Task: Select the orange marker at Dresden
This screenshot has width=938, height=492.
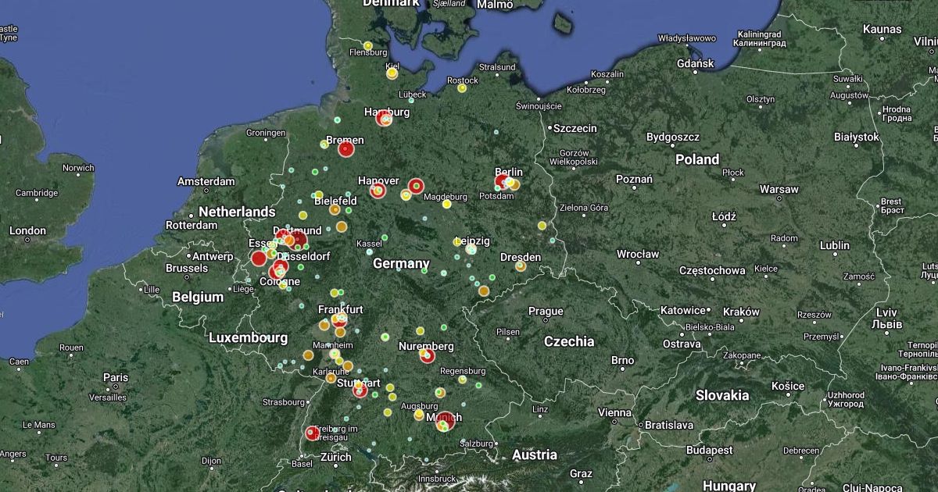Action: [521, 266]
